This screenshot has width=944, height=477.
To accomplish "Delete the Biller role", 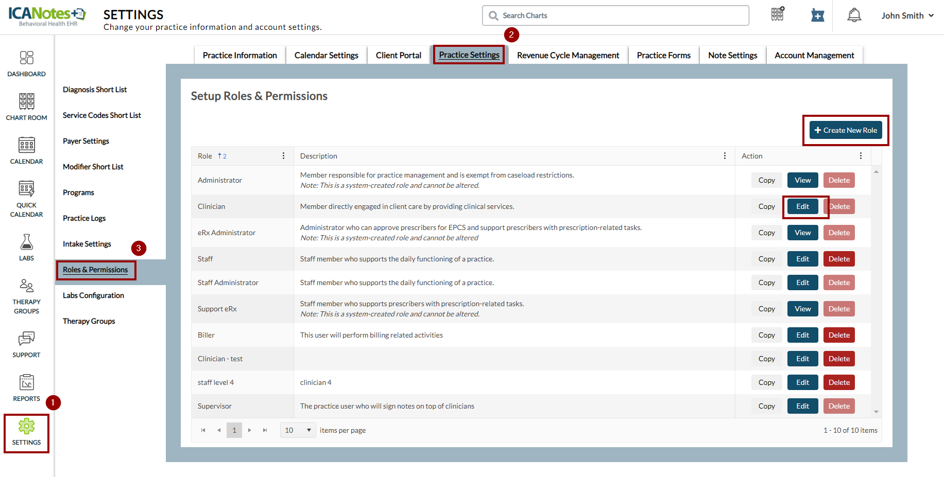I will 839,335.
